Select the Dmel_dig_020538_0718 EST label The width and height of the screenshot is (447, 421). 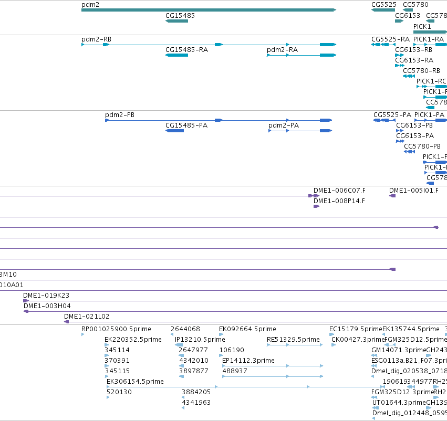[x=409, y=371]
